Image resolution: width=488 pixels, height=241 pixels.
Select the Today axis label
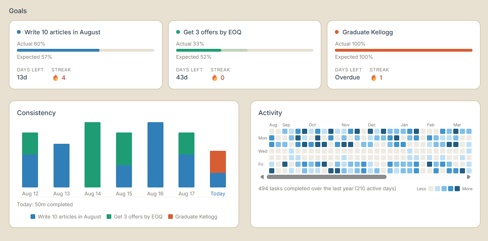click(x=218, y=194)
